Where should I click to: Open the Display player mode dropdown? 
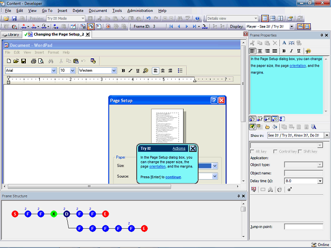tap(292, 26)
